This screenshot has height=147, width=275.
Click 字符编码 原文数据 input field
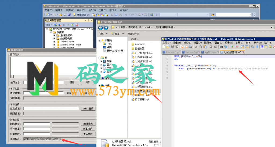pos(51,108)
